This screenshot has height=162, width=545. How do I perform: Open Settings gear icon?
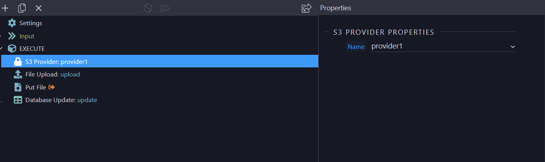(x=12, y=23)
